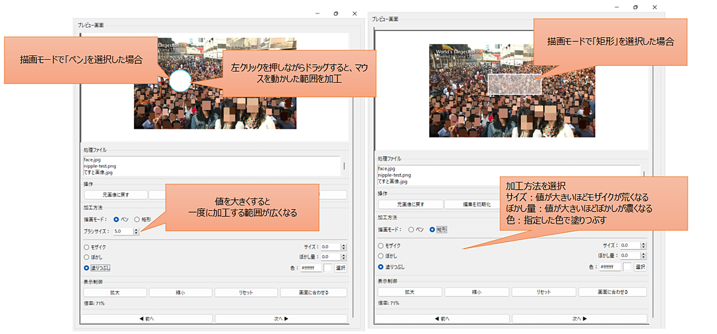Click ブラシサイズ spinner arrows in left window
This screenshot has width=717, height=334.
click(x=136, y=231)
